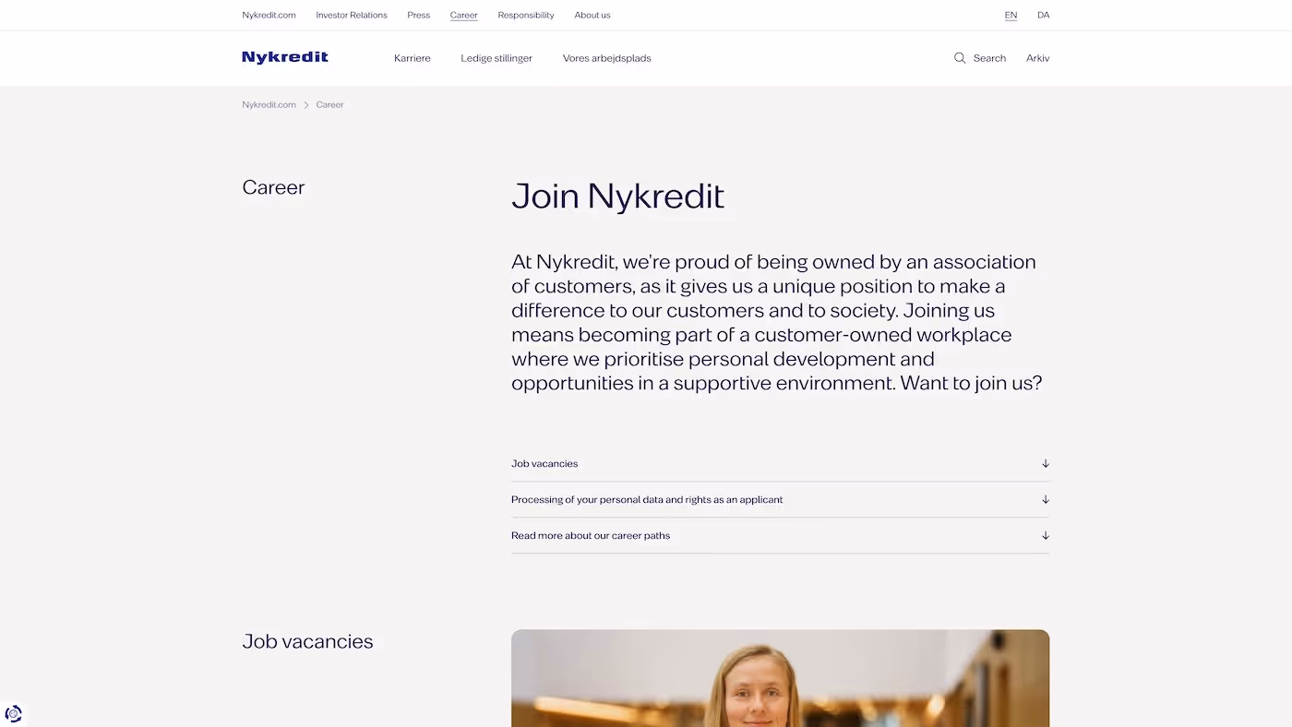Expand the Job vacancies accordion arrow
The height and width of the screenshot is (727, 1292).
pos(1044,461)
